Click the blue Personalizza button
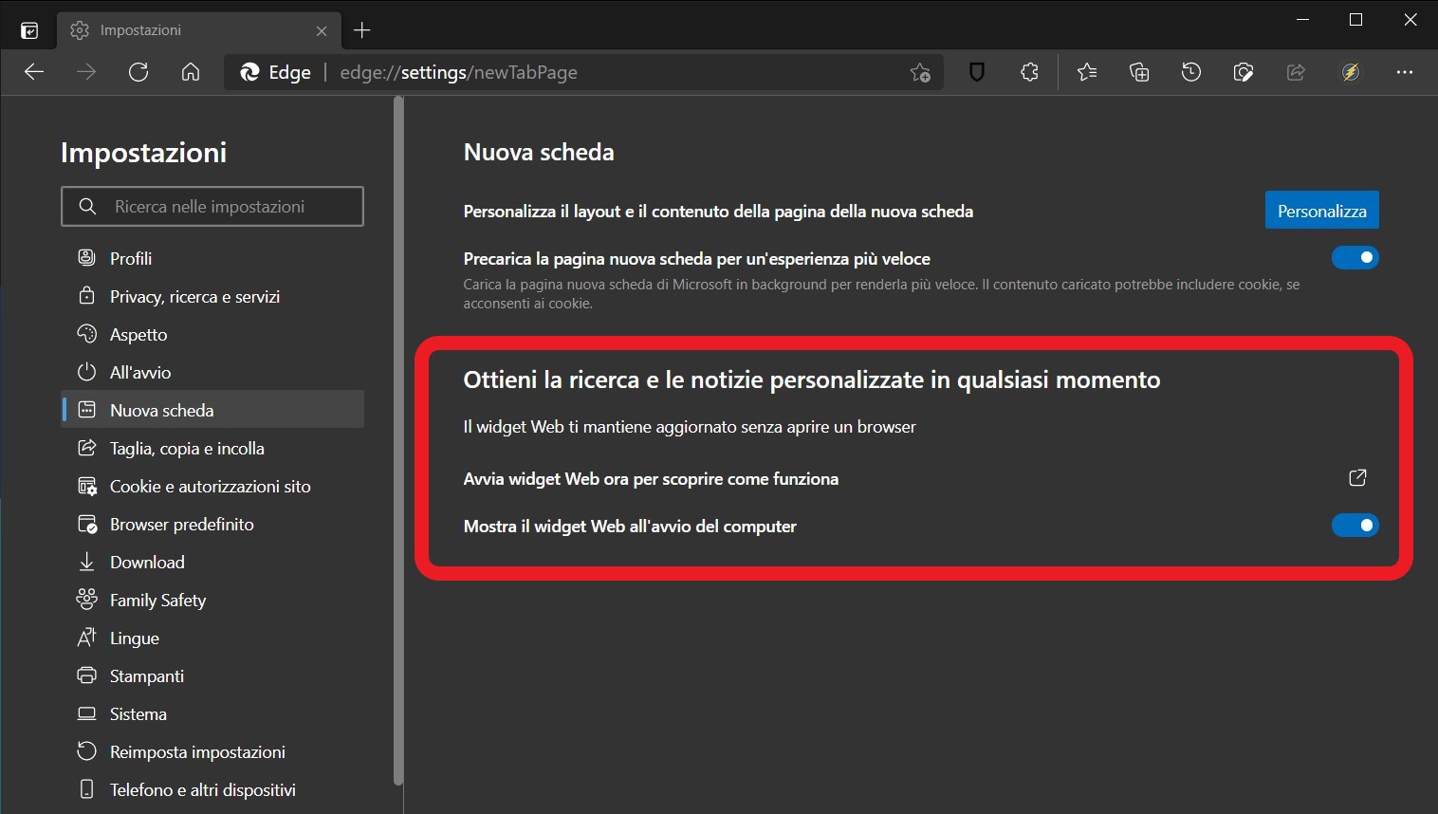Viewport: 1438px width, 814px height. tap(1321, 211)
